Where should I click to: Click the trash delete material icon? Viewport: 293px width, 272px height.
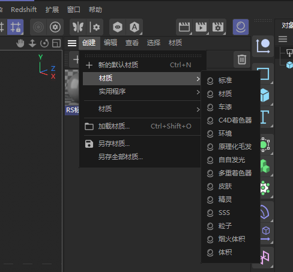tap(242, 59)
